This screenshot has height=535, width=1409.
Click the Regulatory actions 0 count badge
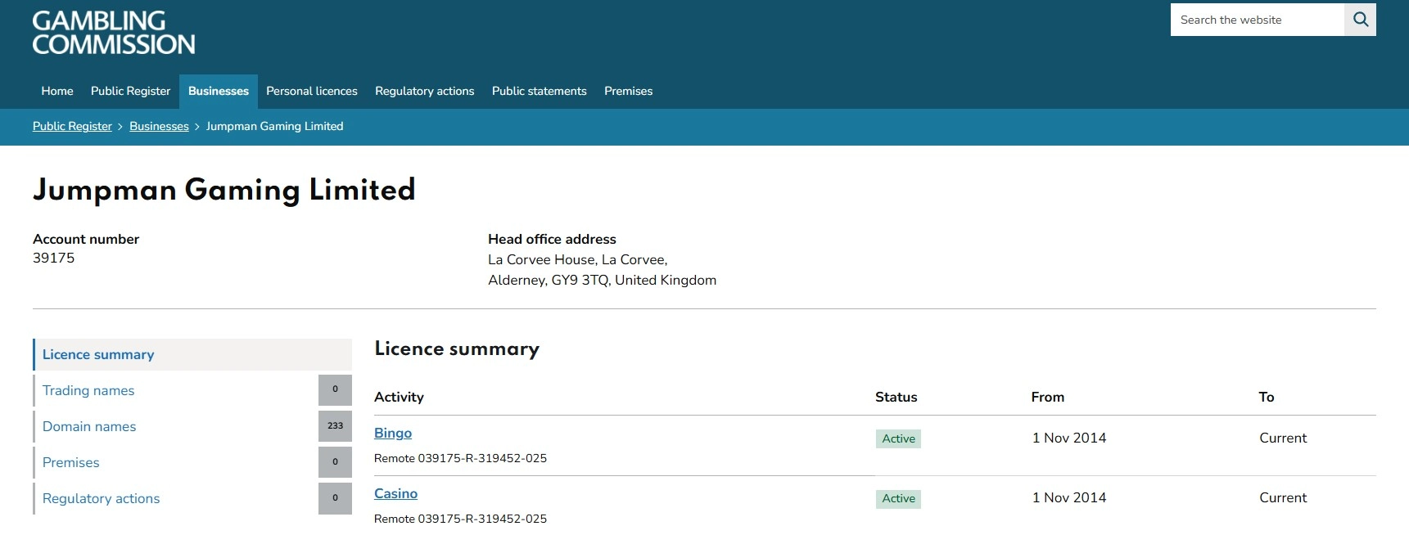(335, 498)
